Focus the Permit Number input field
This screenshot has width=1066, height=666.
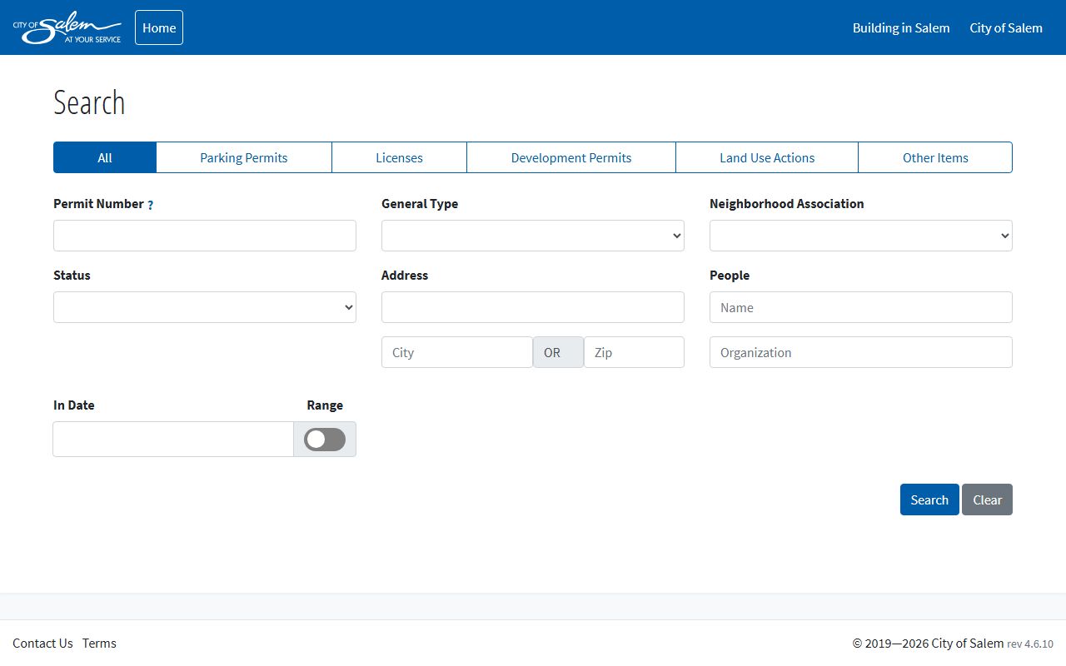coord(204,236)
